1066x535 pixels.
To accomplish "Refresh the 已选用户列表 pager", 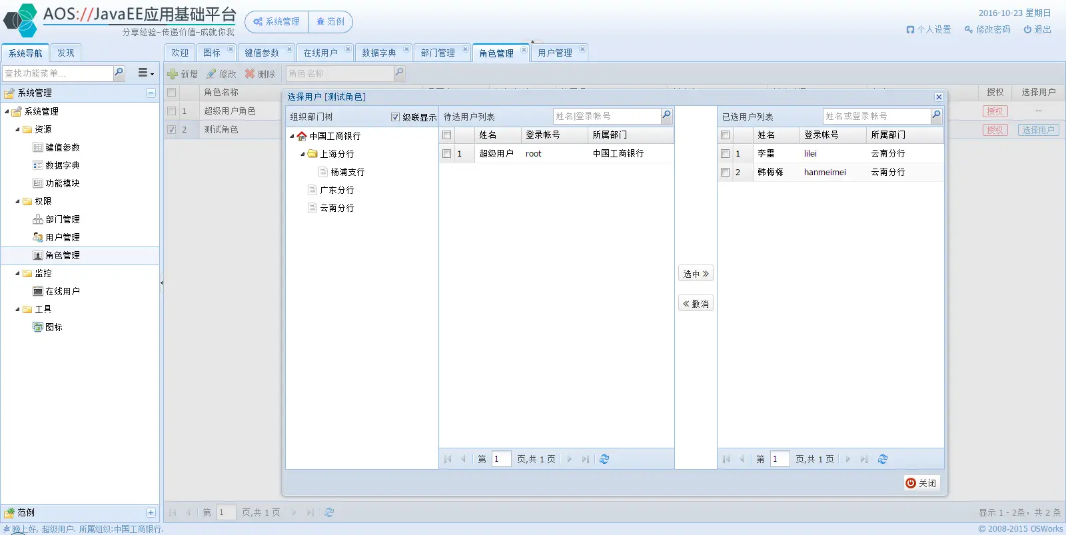I will [x=883, y=459].
